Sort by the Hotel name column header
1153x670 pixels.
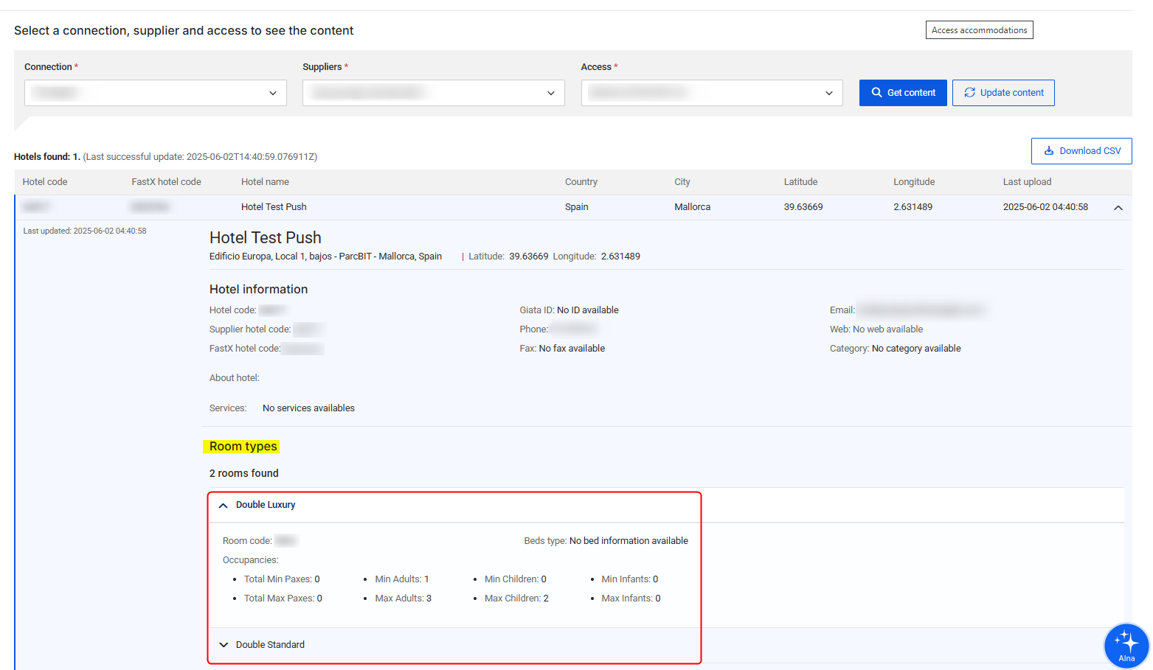tap(265, 182)
